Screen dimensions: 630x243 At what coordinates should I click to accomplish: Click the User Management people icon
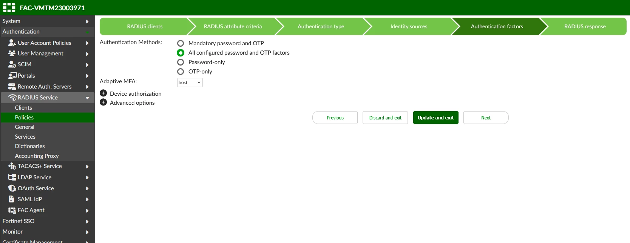pos(12,53)
